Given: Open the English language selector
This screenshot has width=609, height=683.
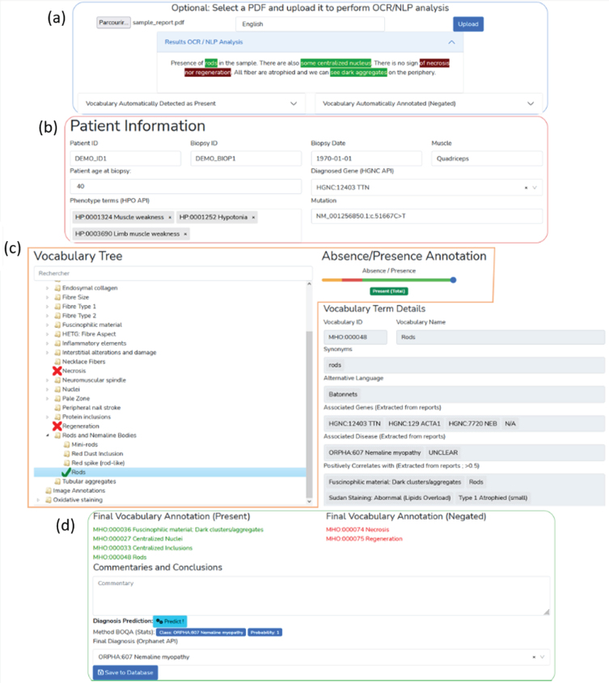Looking at the screenshot, I should click(x=310, y=24).
